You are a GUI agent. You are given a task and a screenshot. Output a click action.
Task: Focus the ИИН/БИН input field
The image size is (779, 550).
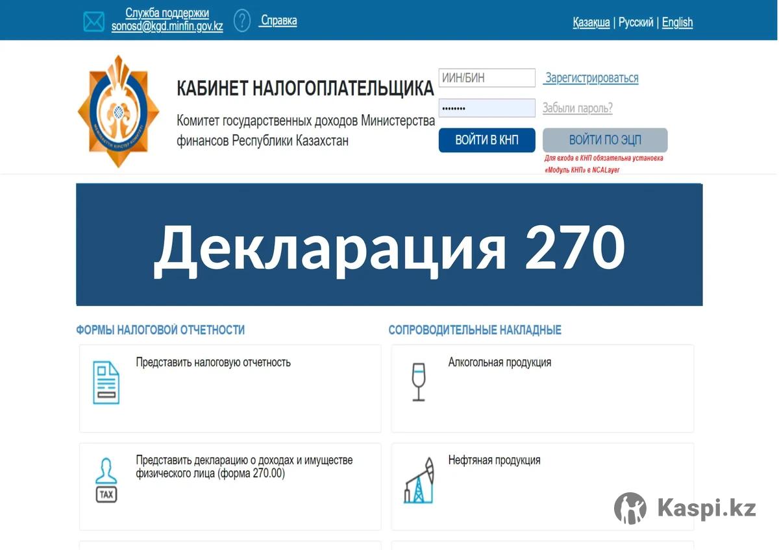pos(487,78)
